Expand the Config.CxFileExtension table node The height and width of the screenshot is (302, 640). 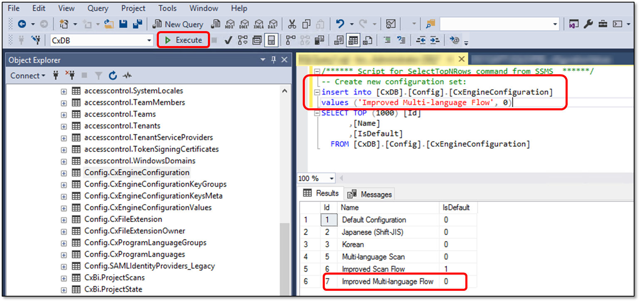point(64,219)
